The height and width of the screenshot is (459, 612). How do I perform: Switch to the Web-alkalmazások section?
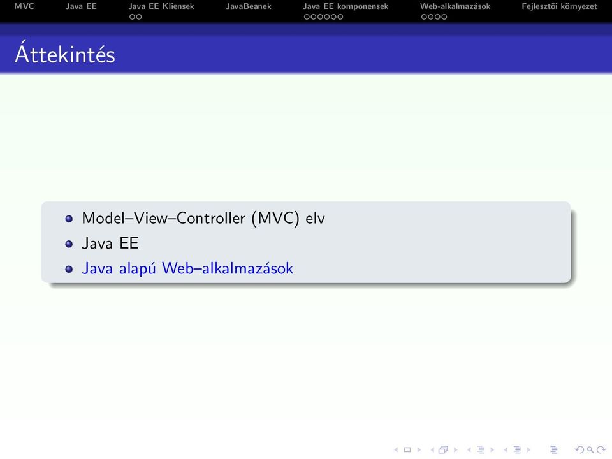pos(455,6)
